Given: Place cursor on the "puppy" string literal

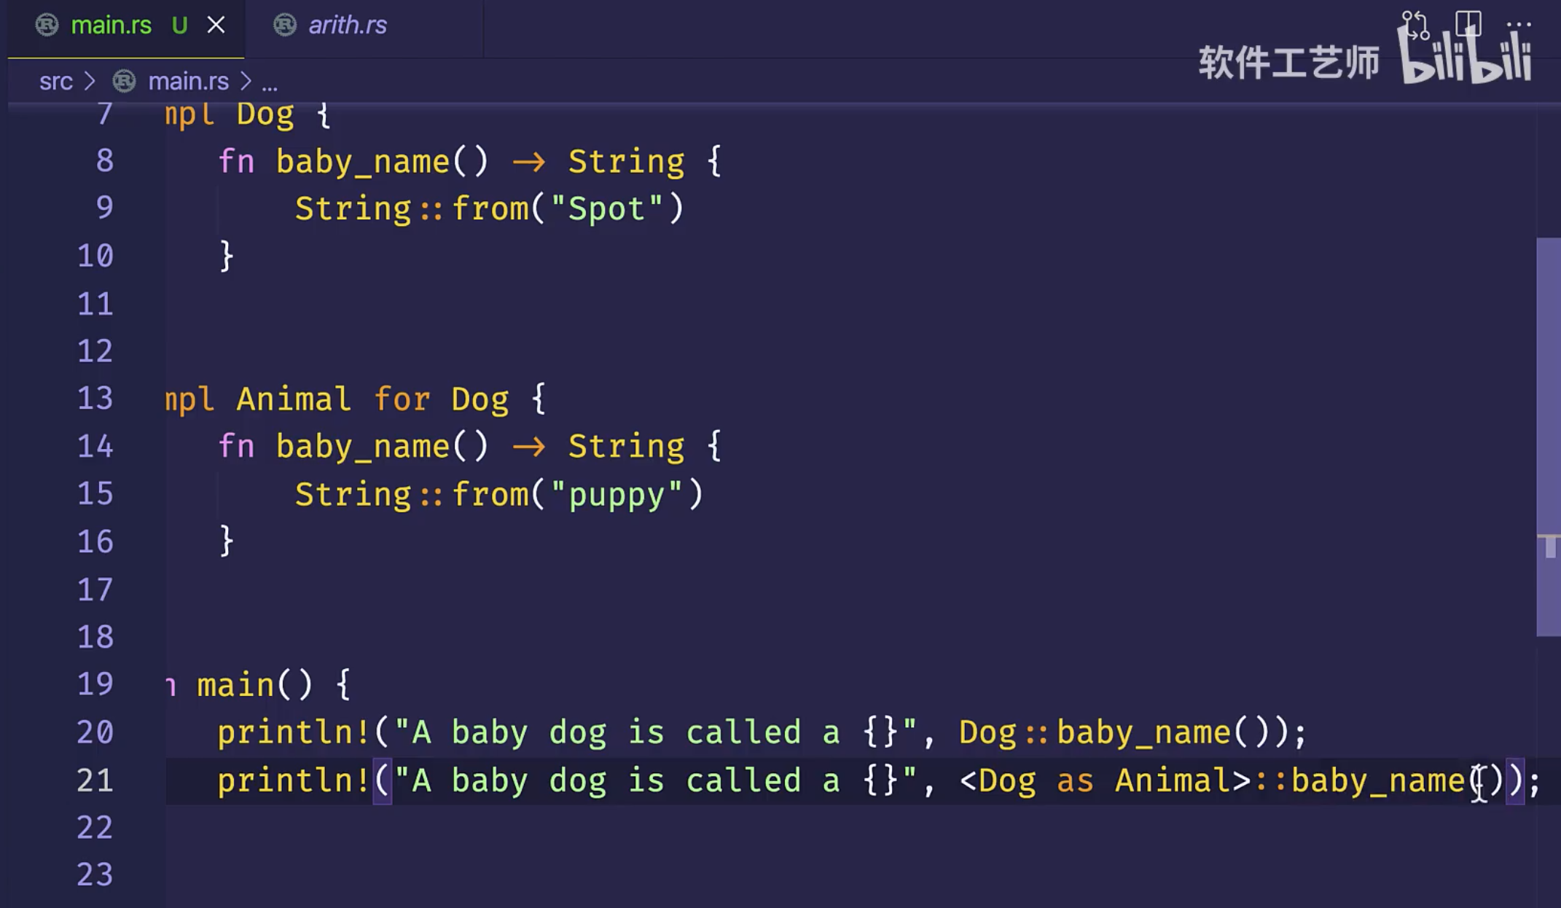Looking at the screenshot, I should (x=616, y=495).
